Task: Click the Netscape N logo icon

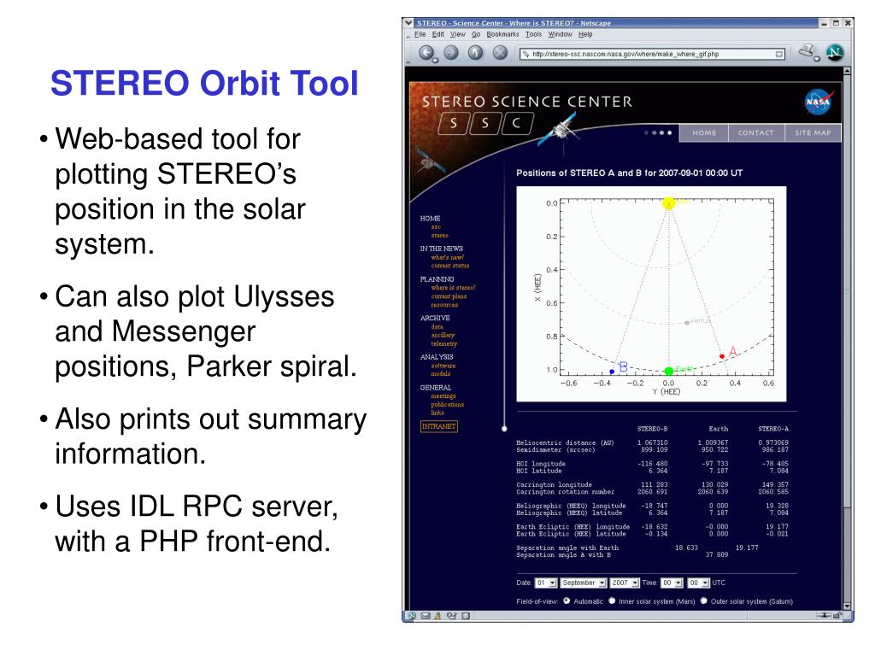Action: tap(835, 53)
